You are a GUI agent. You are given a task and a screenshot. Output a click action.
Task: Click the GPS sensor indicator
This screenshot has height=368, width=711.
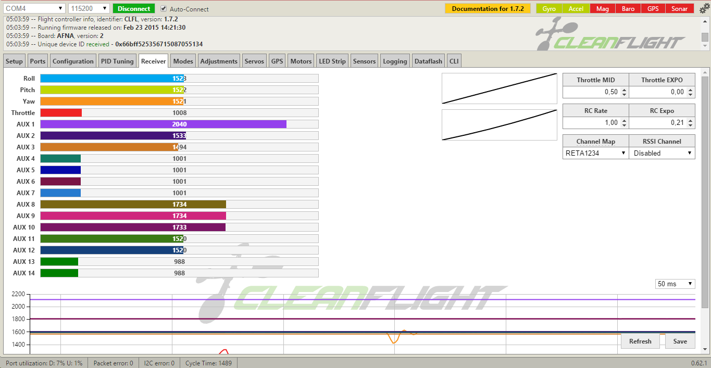pos(653,9)
